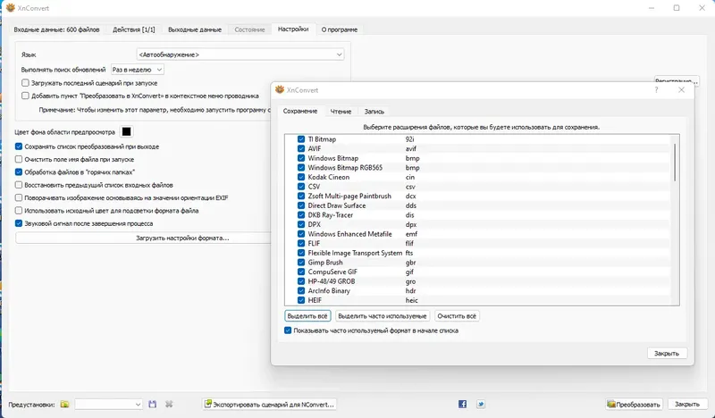The height and width of the screenshot is (418, 715).
Task: Uncheck the AVIF format
Action: 301,148
